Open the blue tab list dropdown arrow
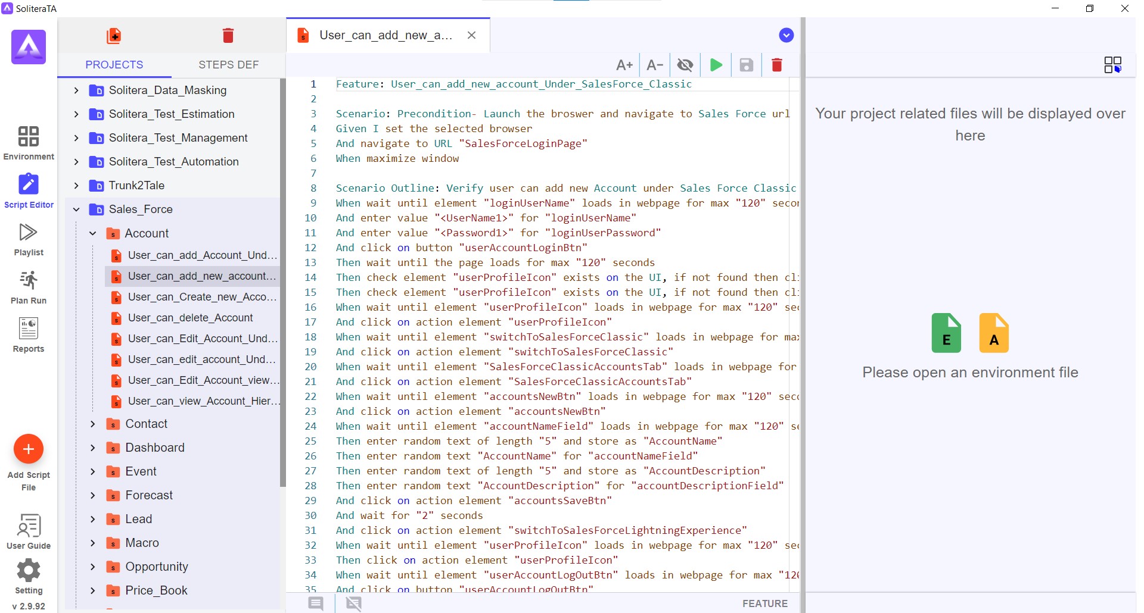1144x613 pixels. (x=786, y=35)
